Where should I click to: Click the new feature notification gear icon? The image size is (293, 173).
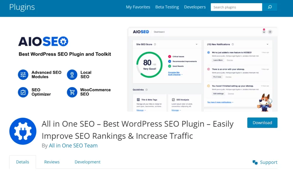point(209,52)
